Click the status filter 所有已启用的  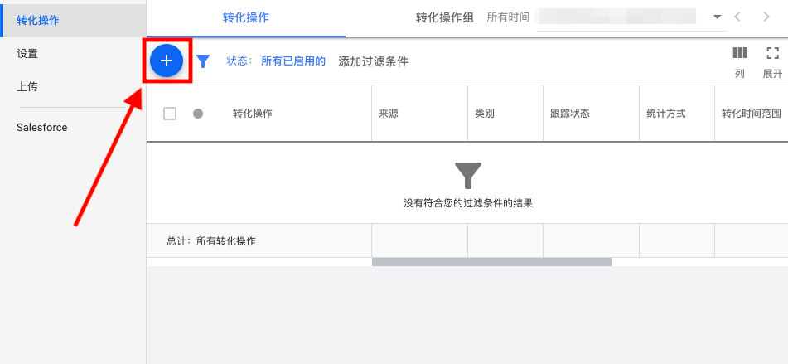click(293, 61)
